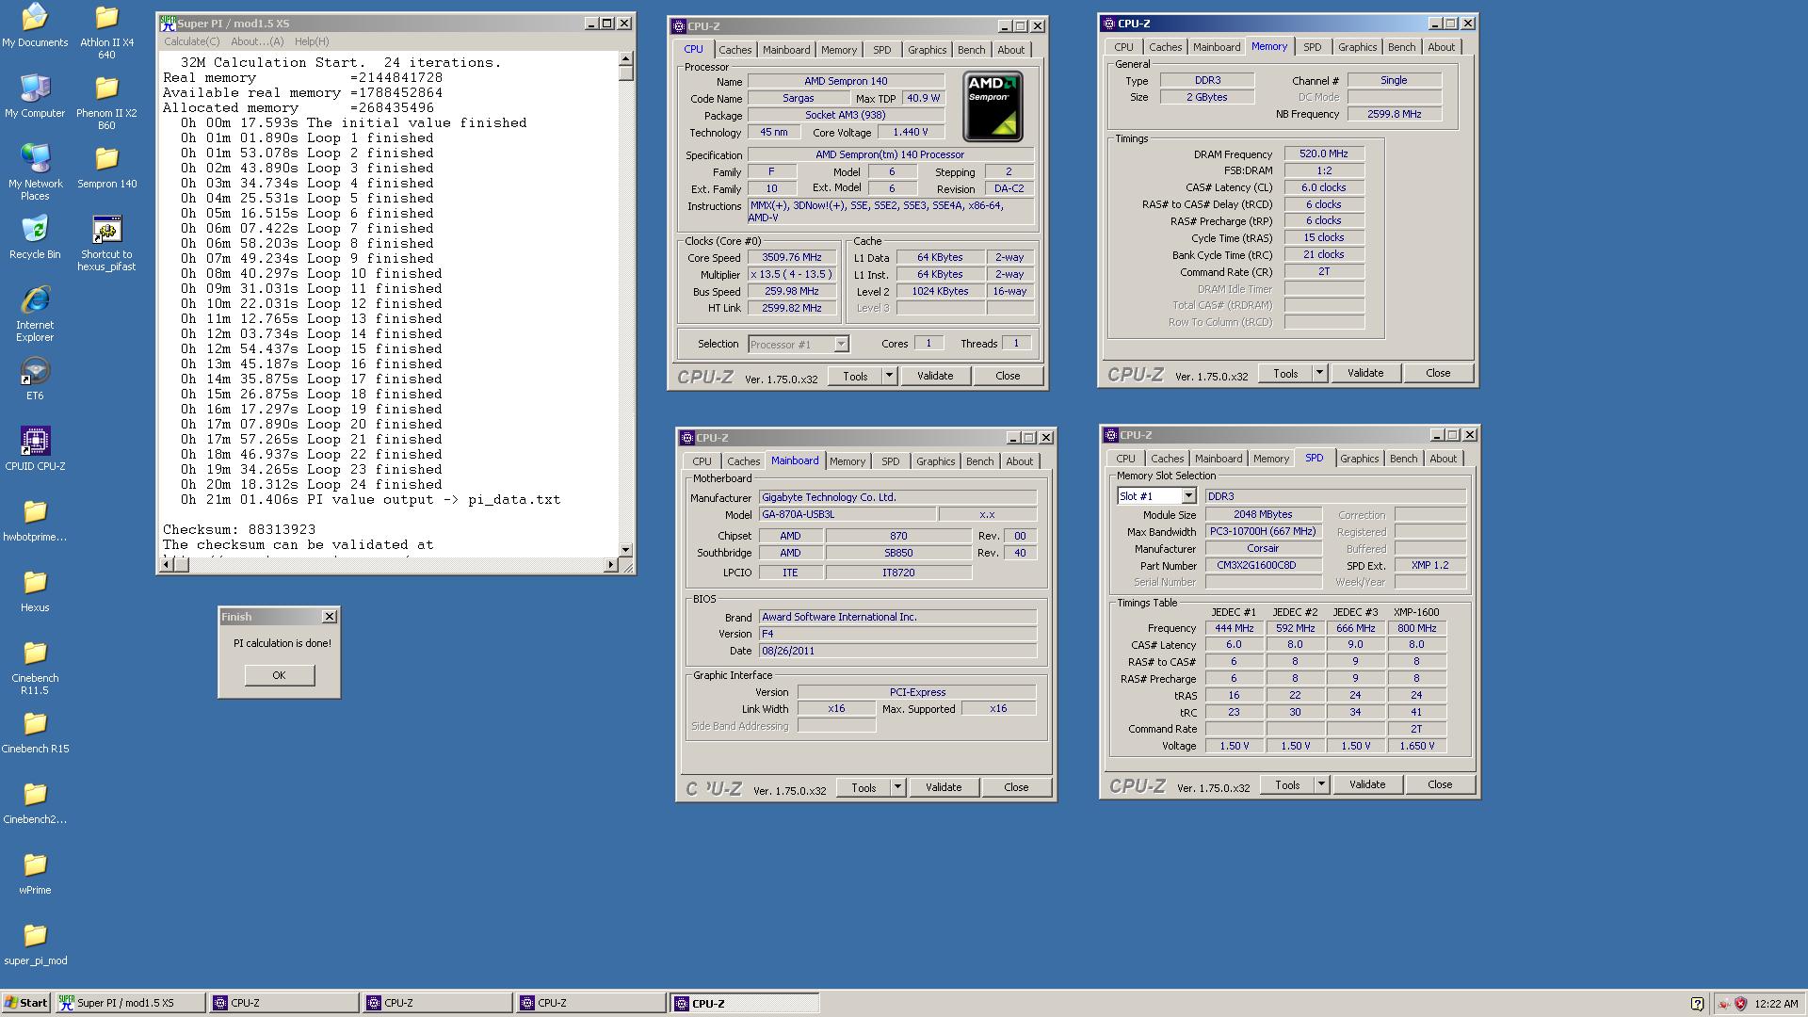Activate the highlighted last CPU-Z taskbar button
Image resolution: width=1808 pixels, height=1017 pixels.
point(744,1003)
